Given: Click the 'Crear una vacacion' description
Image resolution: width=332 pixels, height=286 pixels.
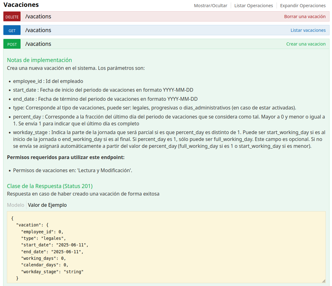Looking at the screenshot, I should (306, 44).
